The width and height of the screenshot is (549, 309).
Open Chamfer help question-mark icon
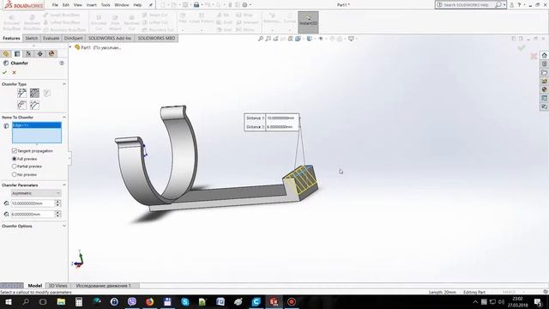click(x=62, y=63)
